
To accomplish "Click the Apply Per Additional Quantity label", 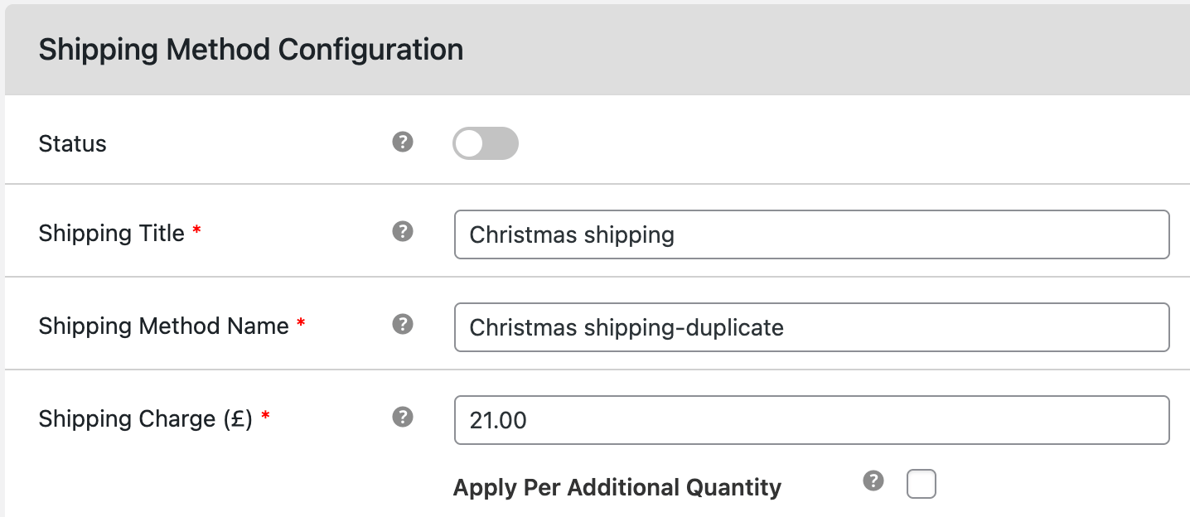I will (x=617, y=487).
